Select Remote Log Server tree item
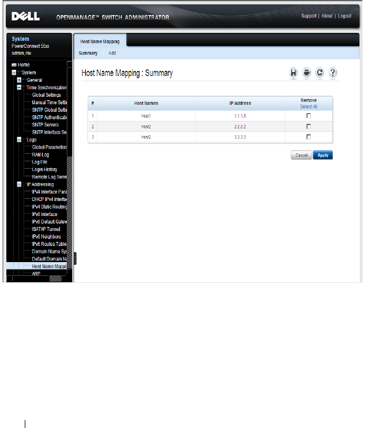This screenshot has width=369, height=428. coord(50,177)
